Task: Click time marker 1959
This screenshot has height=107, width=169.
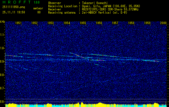Action: coord(147,23)
